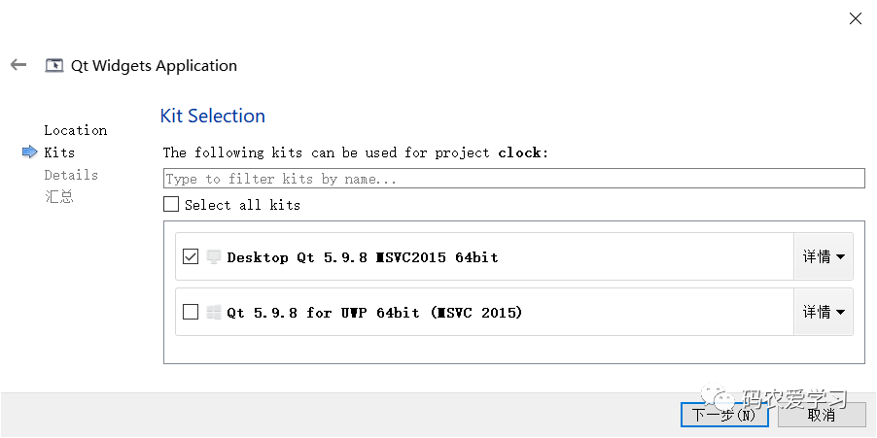Screen dimensions: 877x438
Task: Select the 汇总 step in the sidebar
Action: pyautogui.click(x=59, y=196)
